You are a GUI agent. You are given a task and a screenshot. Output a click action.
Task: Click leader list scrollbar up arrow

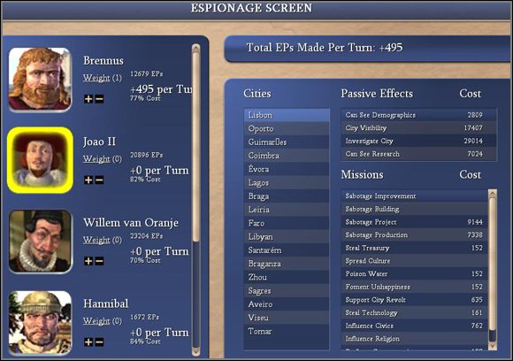(196, 48)
